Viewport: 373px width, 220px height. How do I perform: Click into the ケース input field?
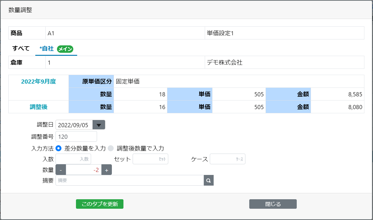pyautogui.click(x=227, y=159)
